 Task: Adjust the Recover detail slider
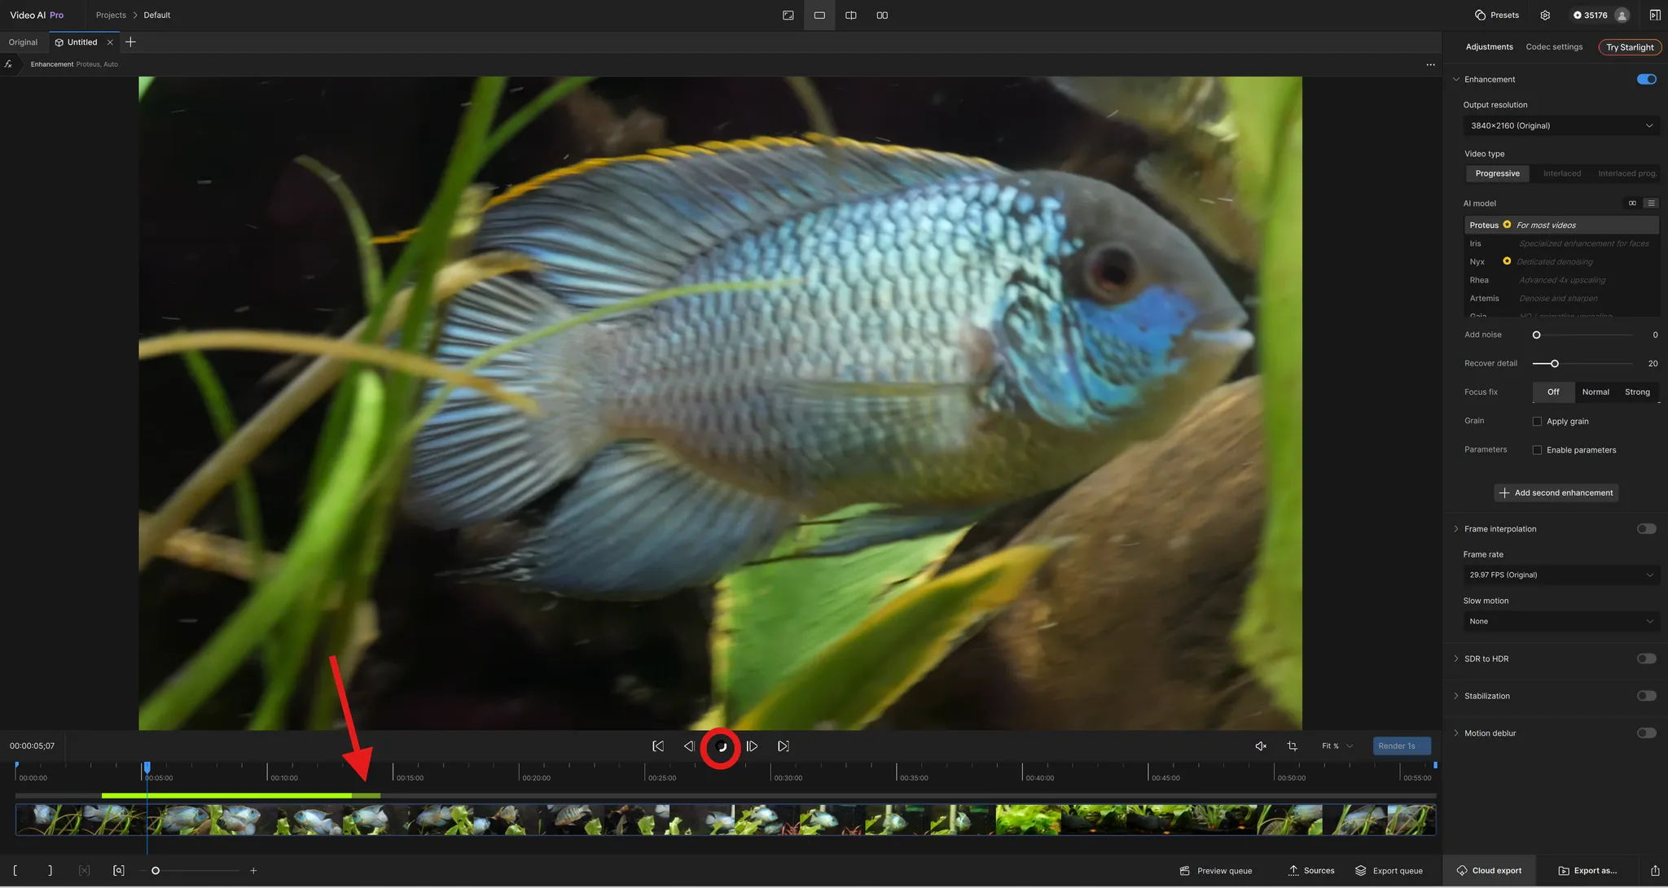[1554, 364]
